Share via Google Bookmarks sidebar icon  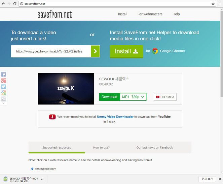click(4, 93)
